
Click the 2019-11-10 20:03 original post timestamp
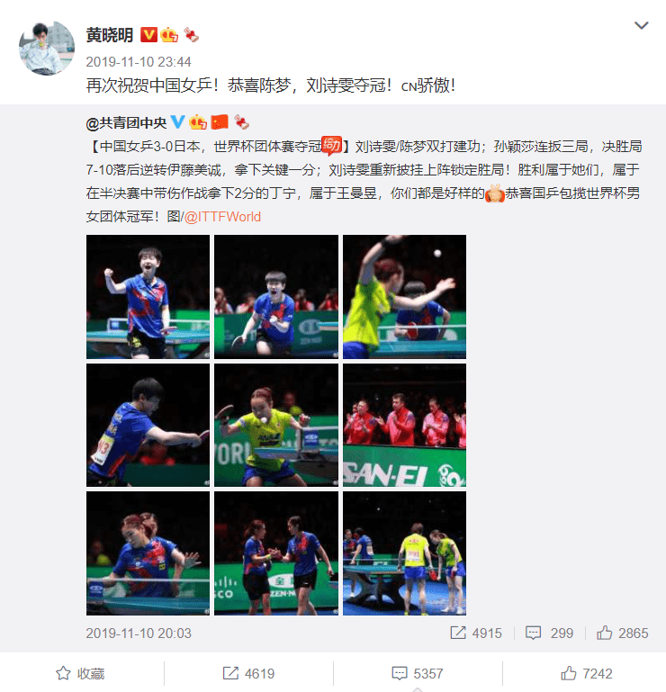pos(139,634)
